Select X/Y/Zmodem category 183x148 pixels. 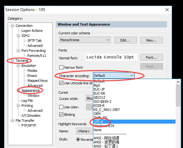coord(31,116)
